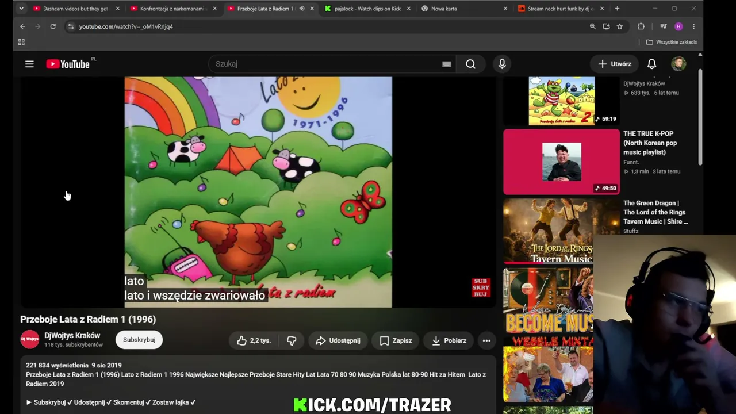Dislike the video with thumbs down
736x414 pixels.
(x=292, y=340)
